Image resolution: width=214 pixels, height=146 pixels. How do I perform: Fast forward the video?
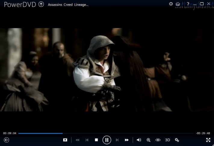point(127,140)
